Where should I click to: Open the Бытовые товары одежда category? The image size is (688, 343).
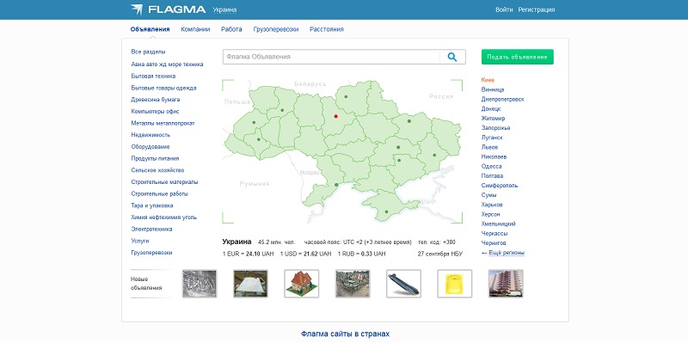point(163,88)
